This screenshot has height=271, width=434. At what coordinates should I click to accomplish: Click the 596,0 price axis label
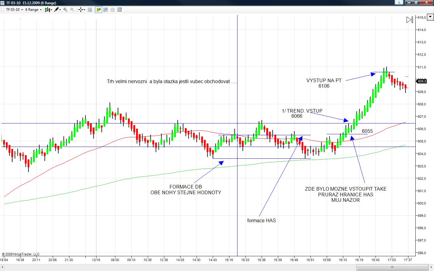tap(422, 253)
